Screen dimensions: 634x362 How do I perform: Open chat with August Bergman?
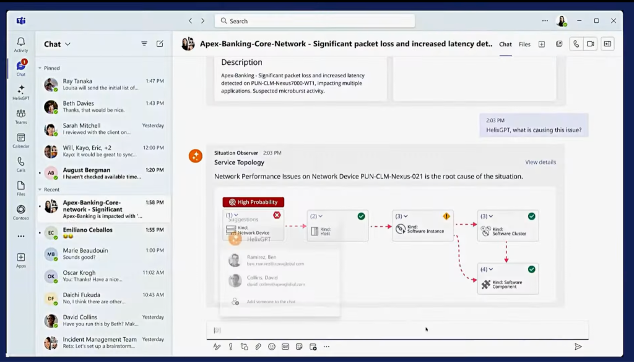(x=104, y=173)
